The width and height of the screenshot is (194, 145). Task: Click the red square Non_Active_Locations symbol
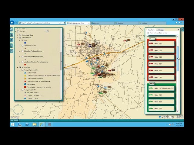[x=25, y=64]
